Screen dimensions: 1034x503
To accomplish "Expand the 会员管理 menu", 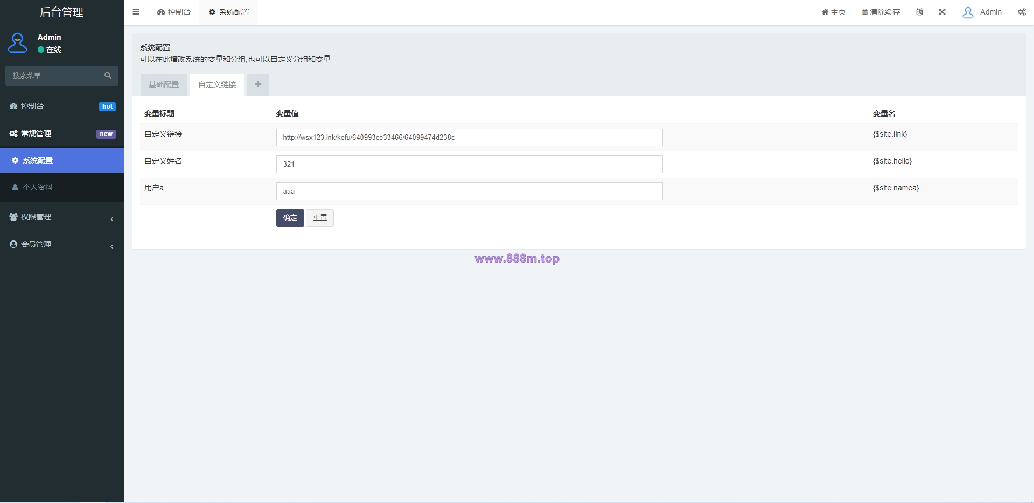I will tap(62, 244).
